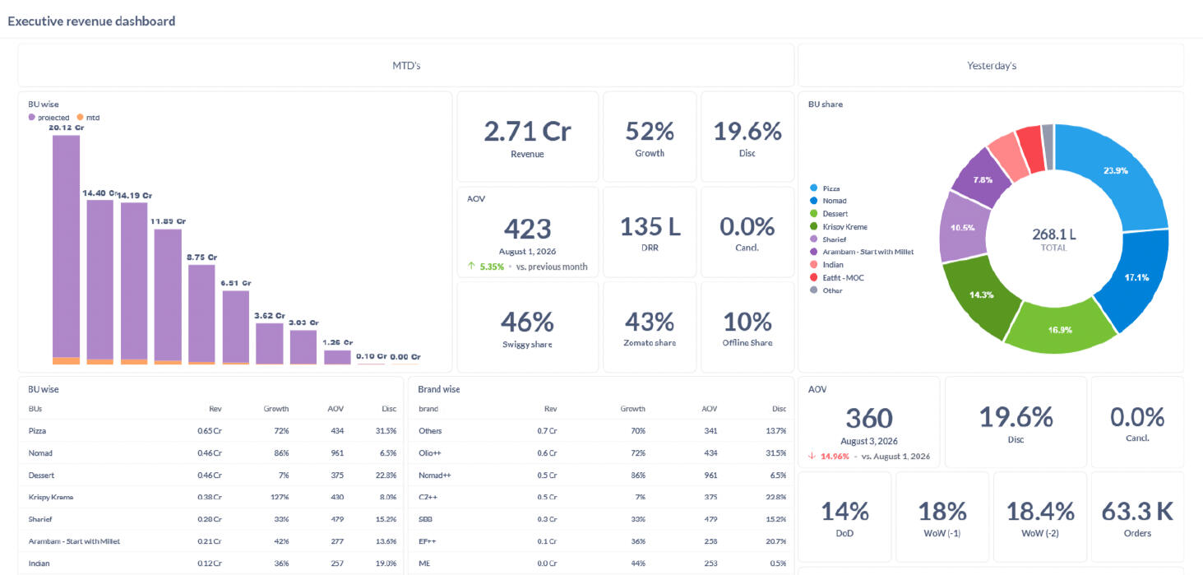1203x575 pixels.
Task: Toggle the orange mtd legend series
Action: coord(87,118)
